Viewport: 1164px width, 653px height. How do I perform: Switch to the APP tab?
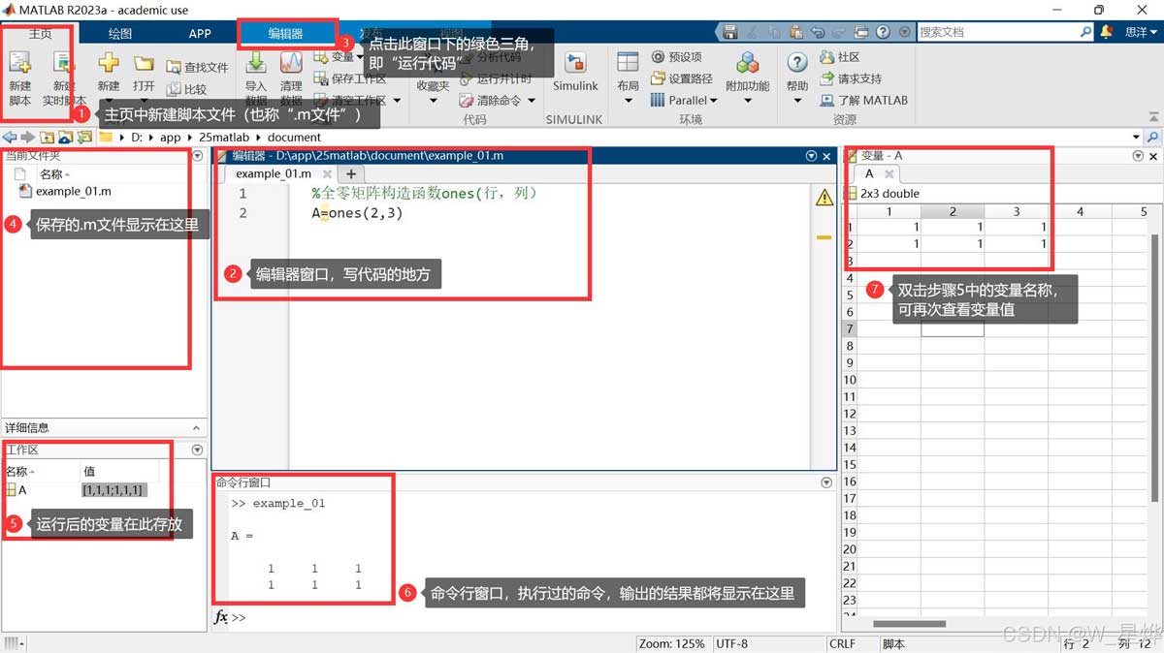pyautogui.click(x=200, y=32)
